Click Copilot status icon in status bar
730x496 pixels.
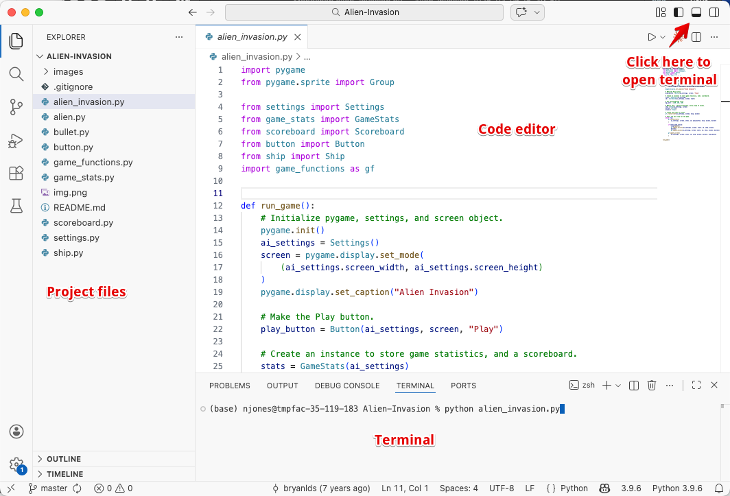(x=604, y=488)
